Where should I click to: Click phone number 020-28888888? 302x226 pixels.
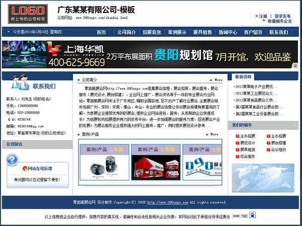pos(29,113)
